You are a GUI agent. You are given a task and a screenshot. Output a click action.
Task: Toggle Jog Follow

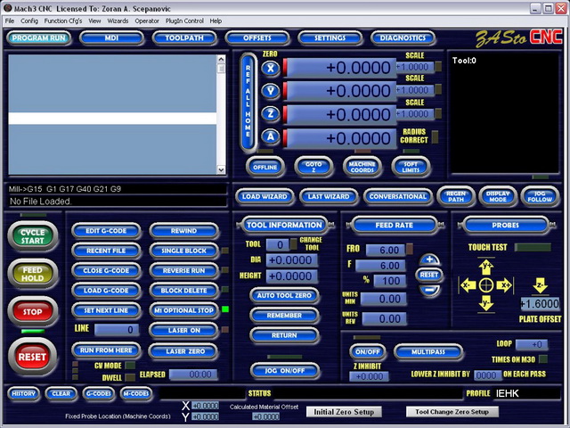point(540,196)
